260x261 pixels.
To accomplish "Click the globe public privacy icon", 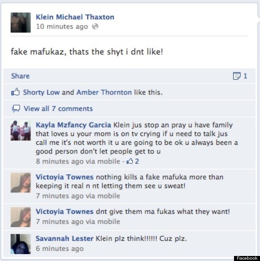I will [95, 27].
